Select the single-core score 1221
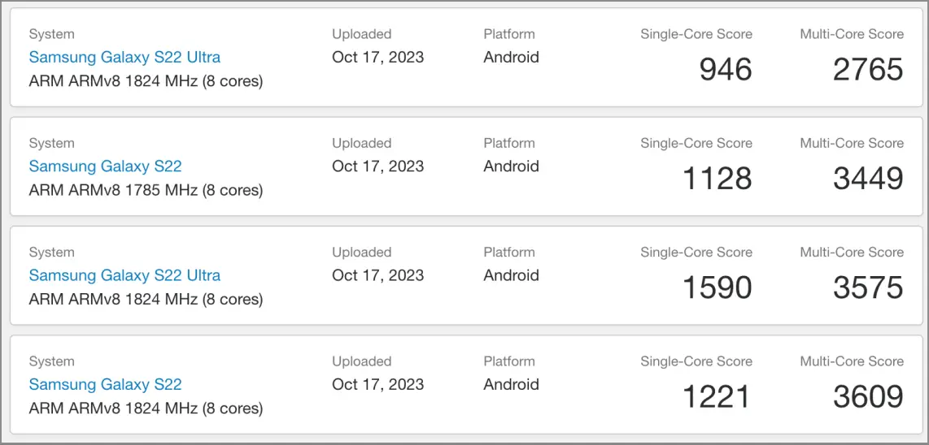929x445 pixels. tap(717, 396)
